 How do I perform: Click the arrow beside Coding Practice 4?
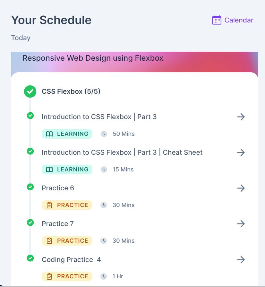point(241,259)
